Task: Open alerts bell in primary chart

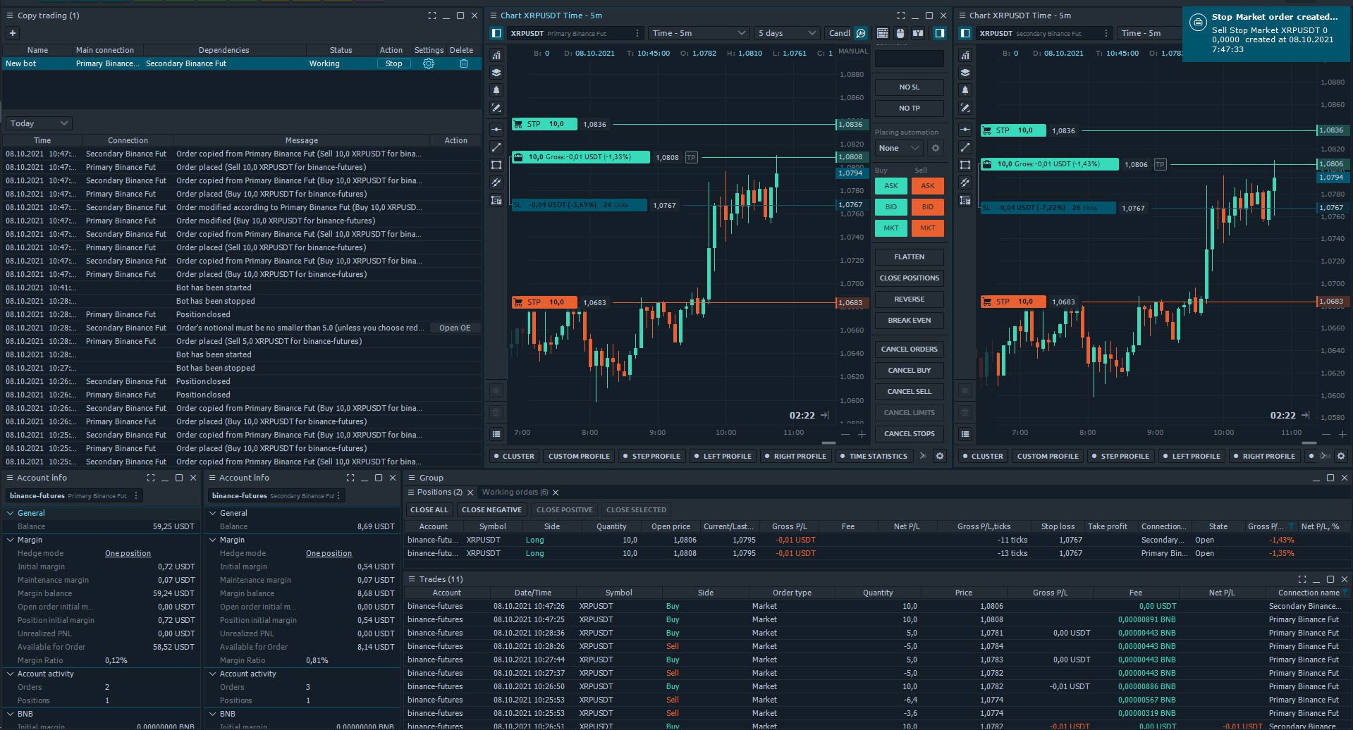Action: [x=496, y=90]
